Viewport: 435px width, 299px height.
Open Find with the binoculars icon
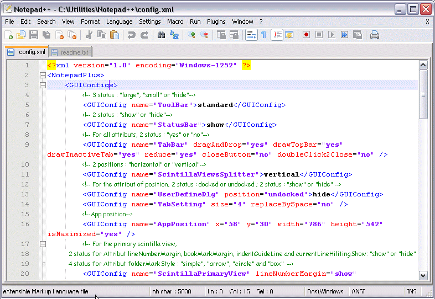pyautogui.click(x=161, y=35)
